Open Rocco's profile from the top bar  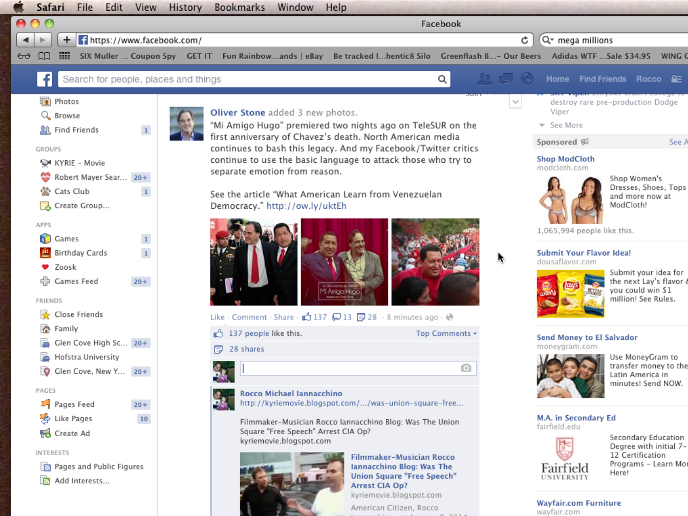649,79
